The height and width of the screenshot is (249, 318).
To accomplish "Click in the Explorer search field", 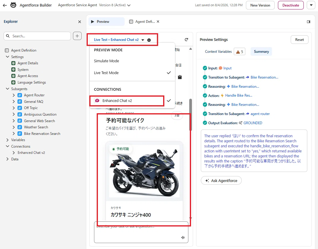I will pyautogui.click(x=37, y=36).
